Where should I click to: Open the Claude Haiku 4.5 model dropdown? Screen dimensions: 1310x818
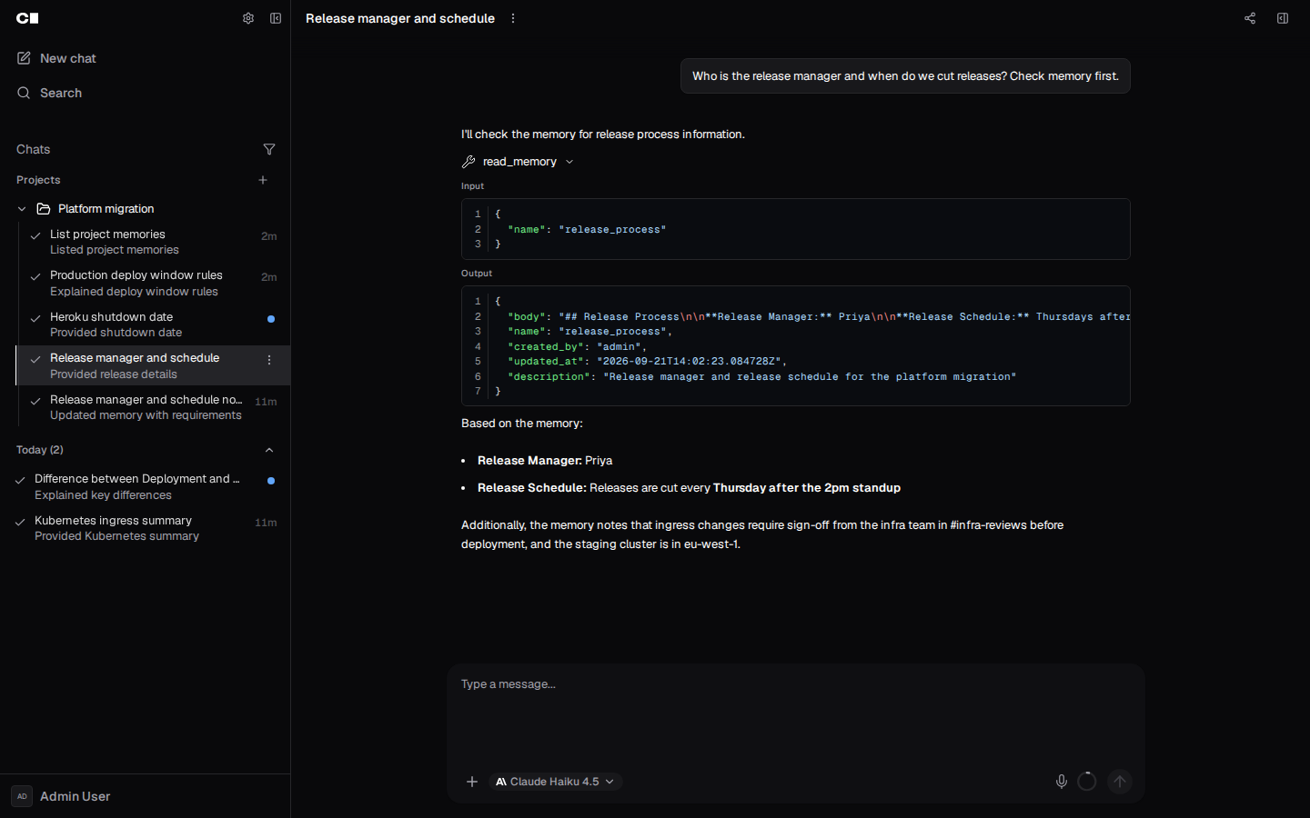556,782
